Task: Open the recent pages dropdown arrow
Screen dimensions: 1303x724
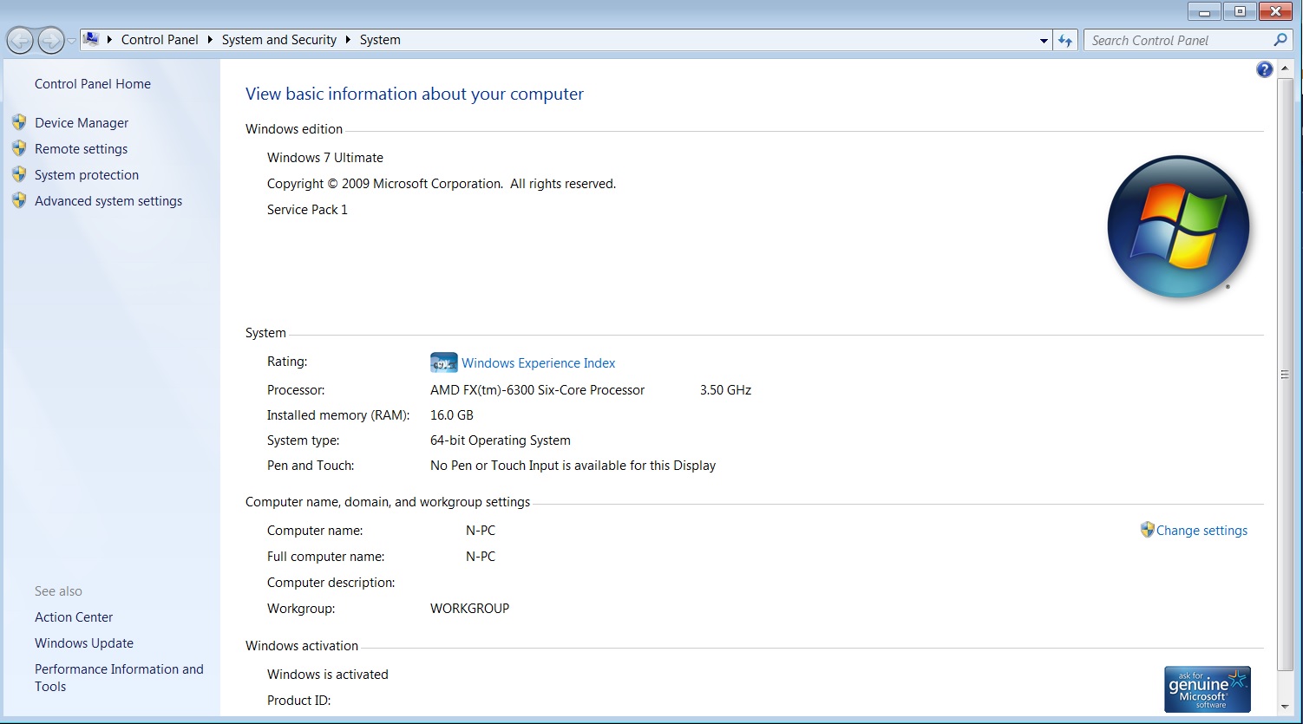Action: click(x=71, y=41)
